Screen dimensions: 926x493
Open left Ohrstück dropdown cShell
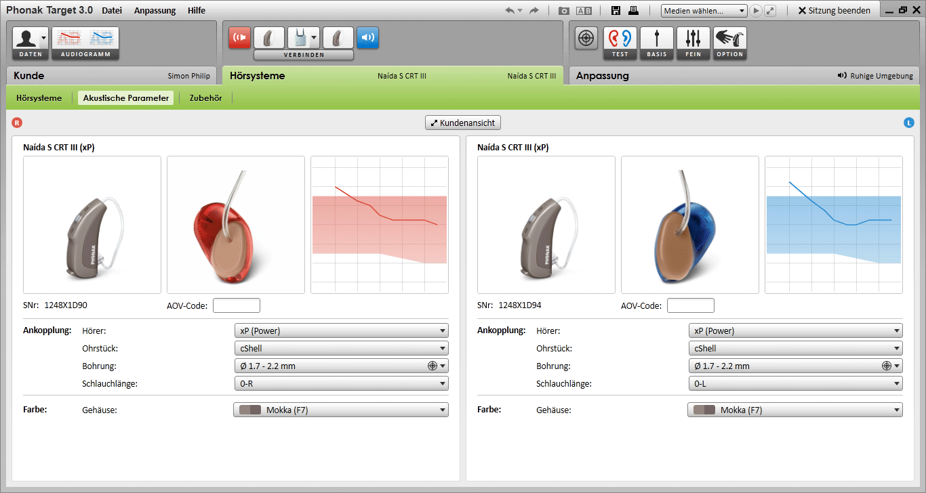[795, 348]
